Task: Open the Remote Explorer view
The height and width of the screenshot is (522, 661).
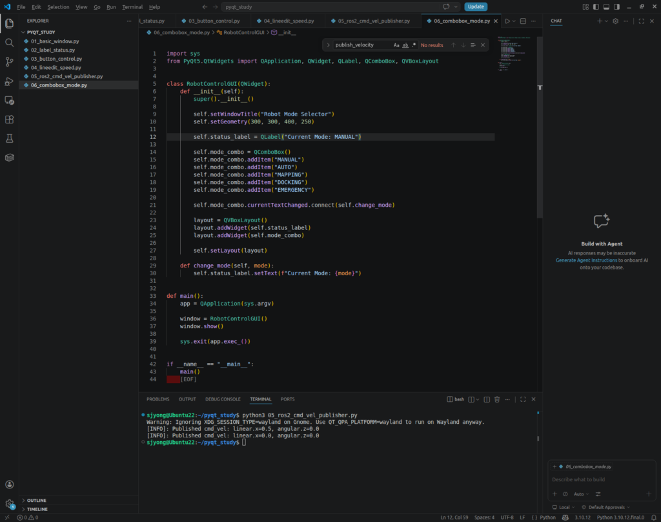Action: pyautogui.click(x=9, y=100)
